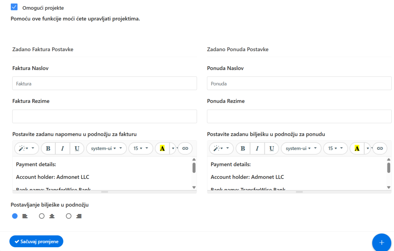Open system-ui font dropdown in quote editor
Image resolution: width=394 pixels, height=251 pixels.
pos(301,148)
